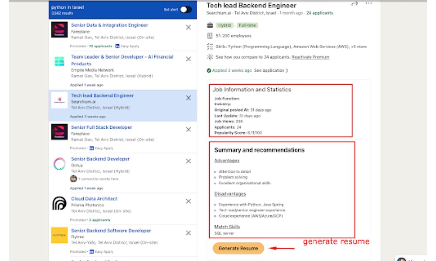Open the See application link
Screen dimensions: 436x261
pos(271,70)
